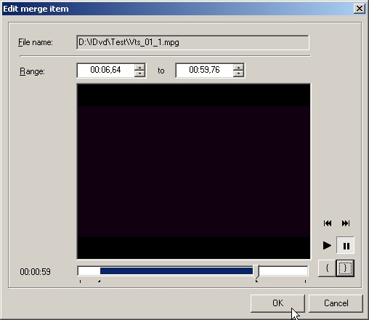Set range start with the { button
This screenshot has width=369, height=320.
click(x=327, y=268)
